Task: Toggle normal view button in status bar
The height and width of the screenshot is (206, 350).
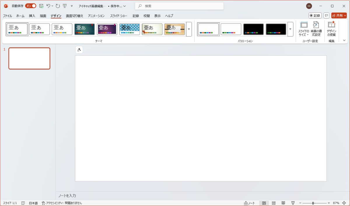Action: coord(264,203)
